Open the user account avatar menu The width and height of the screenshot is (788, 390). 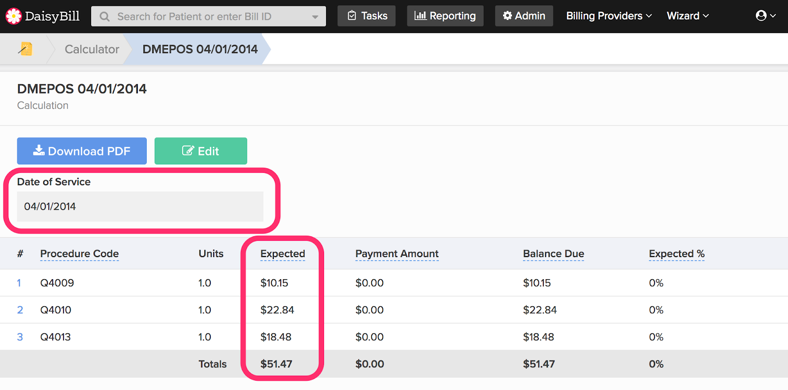765,16
